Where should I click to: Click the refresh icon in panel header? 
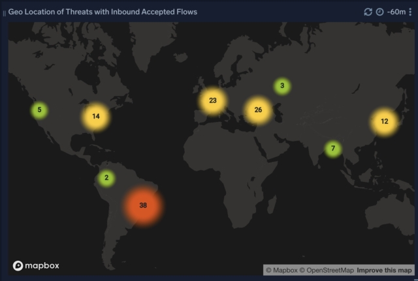tap(368, 12)
